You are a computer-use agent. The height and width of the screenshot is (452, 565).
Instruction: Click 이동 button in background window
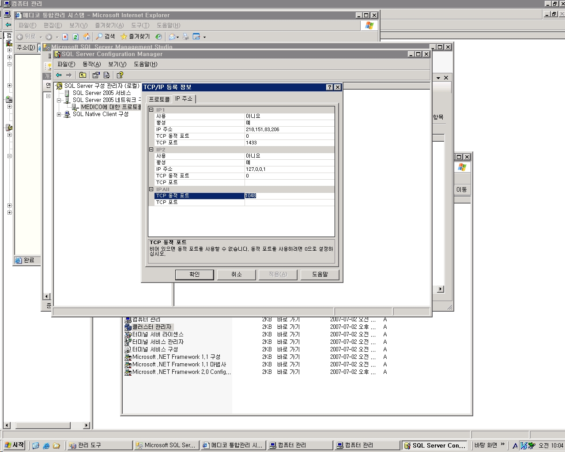coord(462,189)
